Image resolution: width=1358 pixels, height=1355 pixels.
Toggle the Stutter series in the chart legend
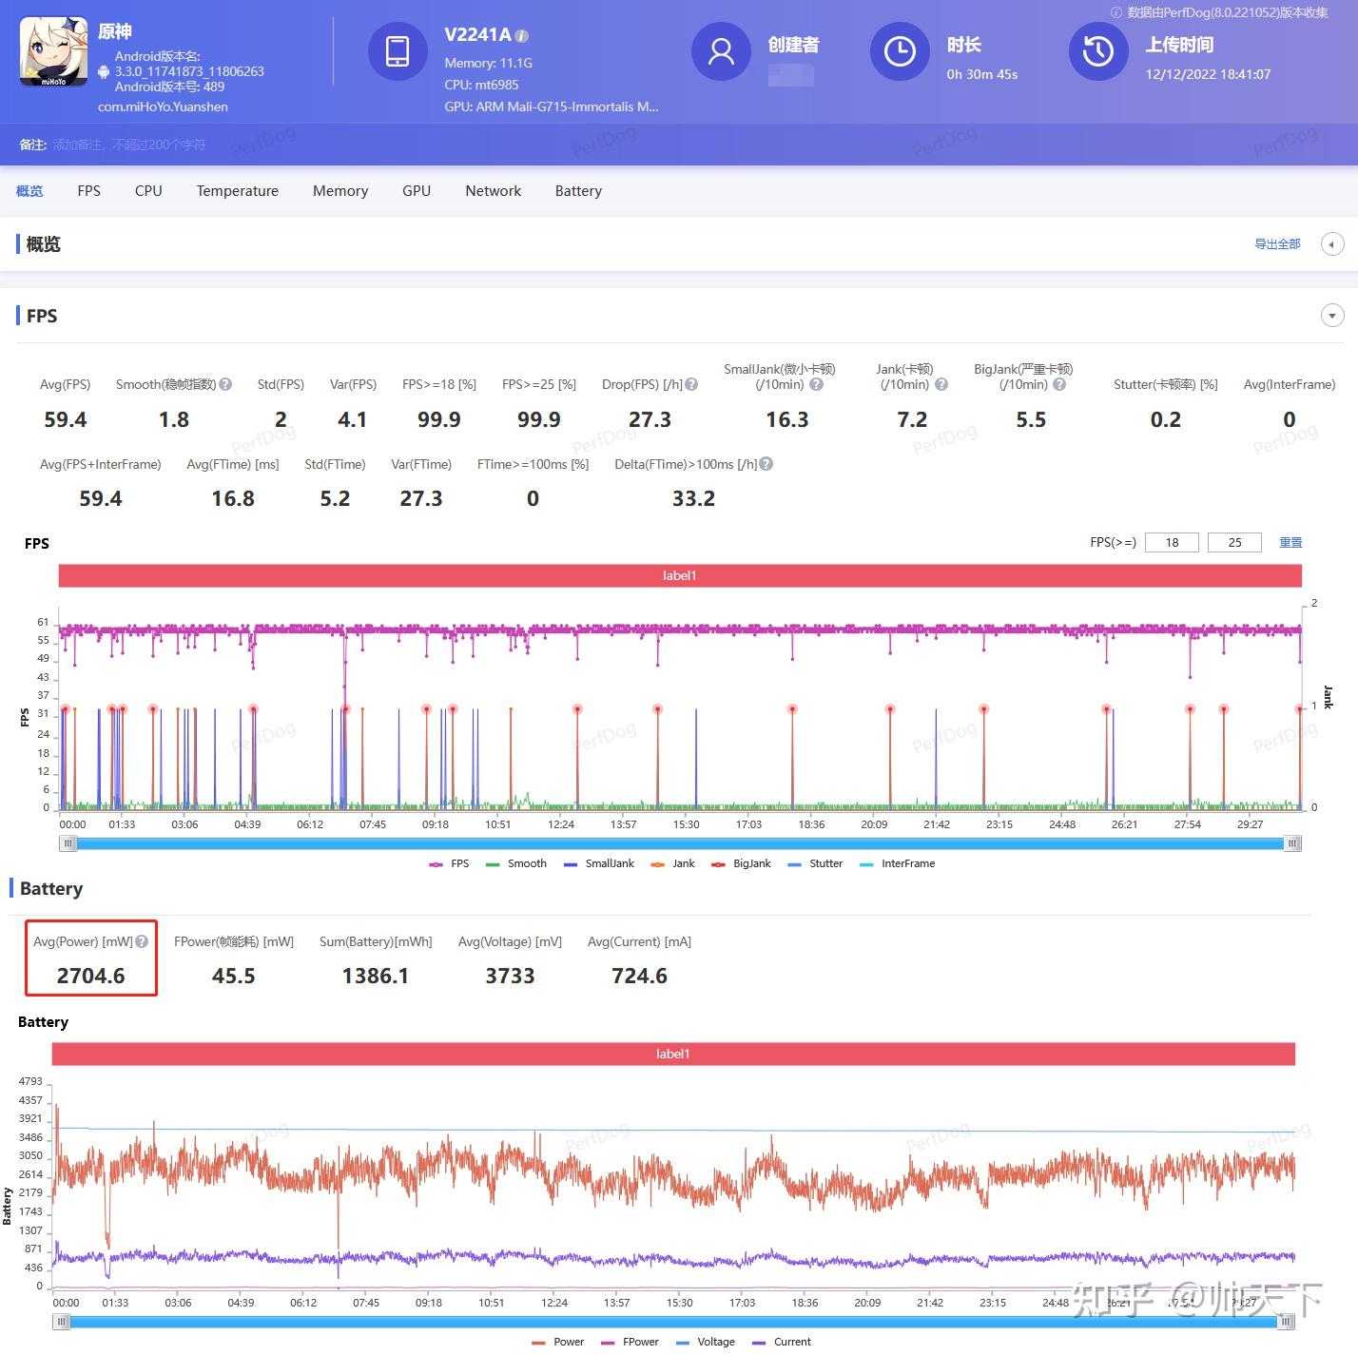[x=815, y=863]
